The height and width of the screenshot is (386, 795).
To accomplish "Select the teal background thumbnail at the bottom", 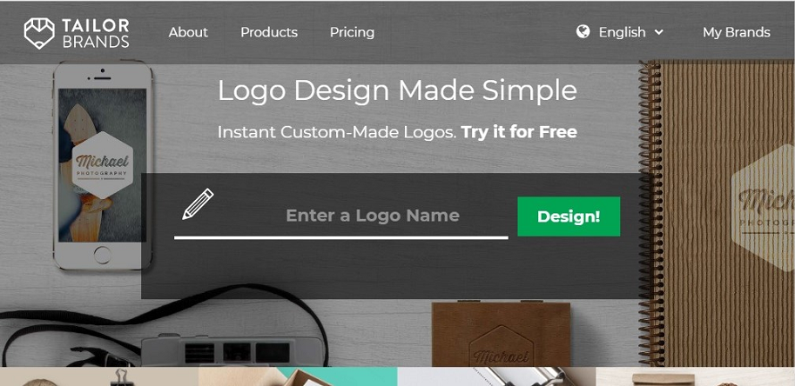I will coord(298,377).
